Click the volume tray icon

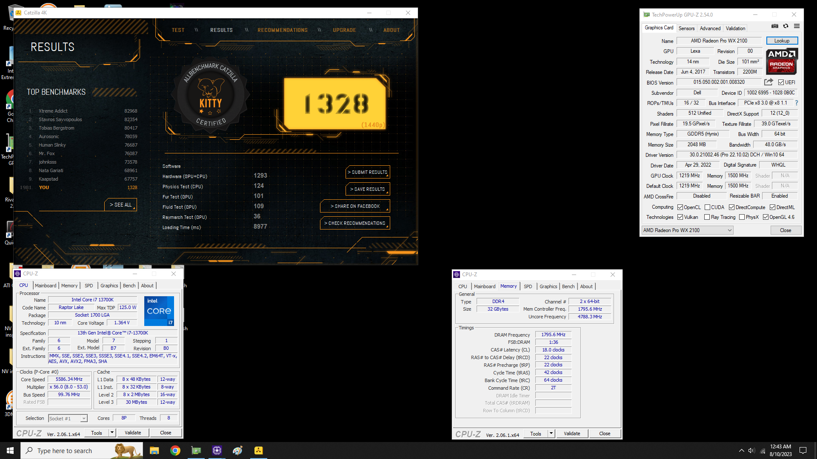pyautogui.click(x=751, y=450)
